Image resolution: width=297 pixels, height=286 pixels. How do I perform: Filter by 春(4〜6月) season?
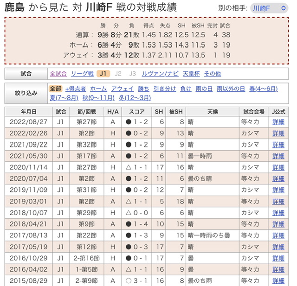pos(264,89)
